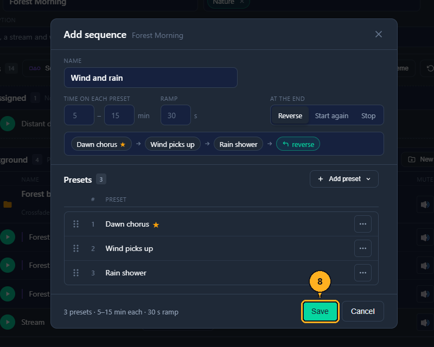Click drag handle beside Wind picks up
Image resolution: width=434 pixels, height=347 pixels.
click(x=76, y=248)
